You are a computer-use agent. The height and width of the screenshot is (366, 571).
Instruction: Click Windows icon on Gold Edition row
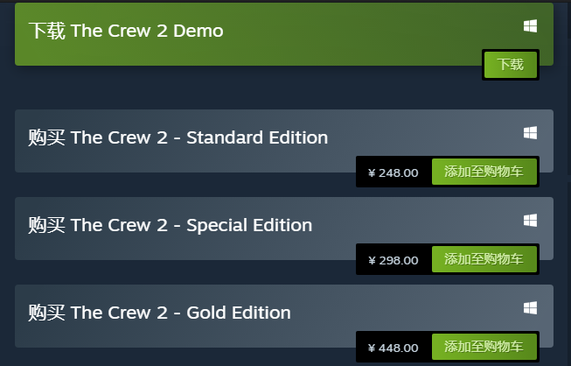tap(530, 308)
